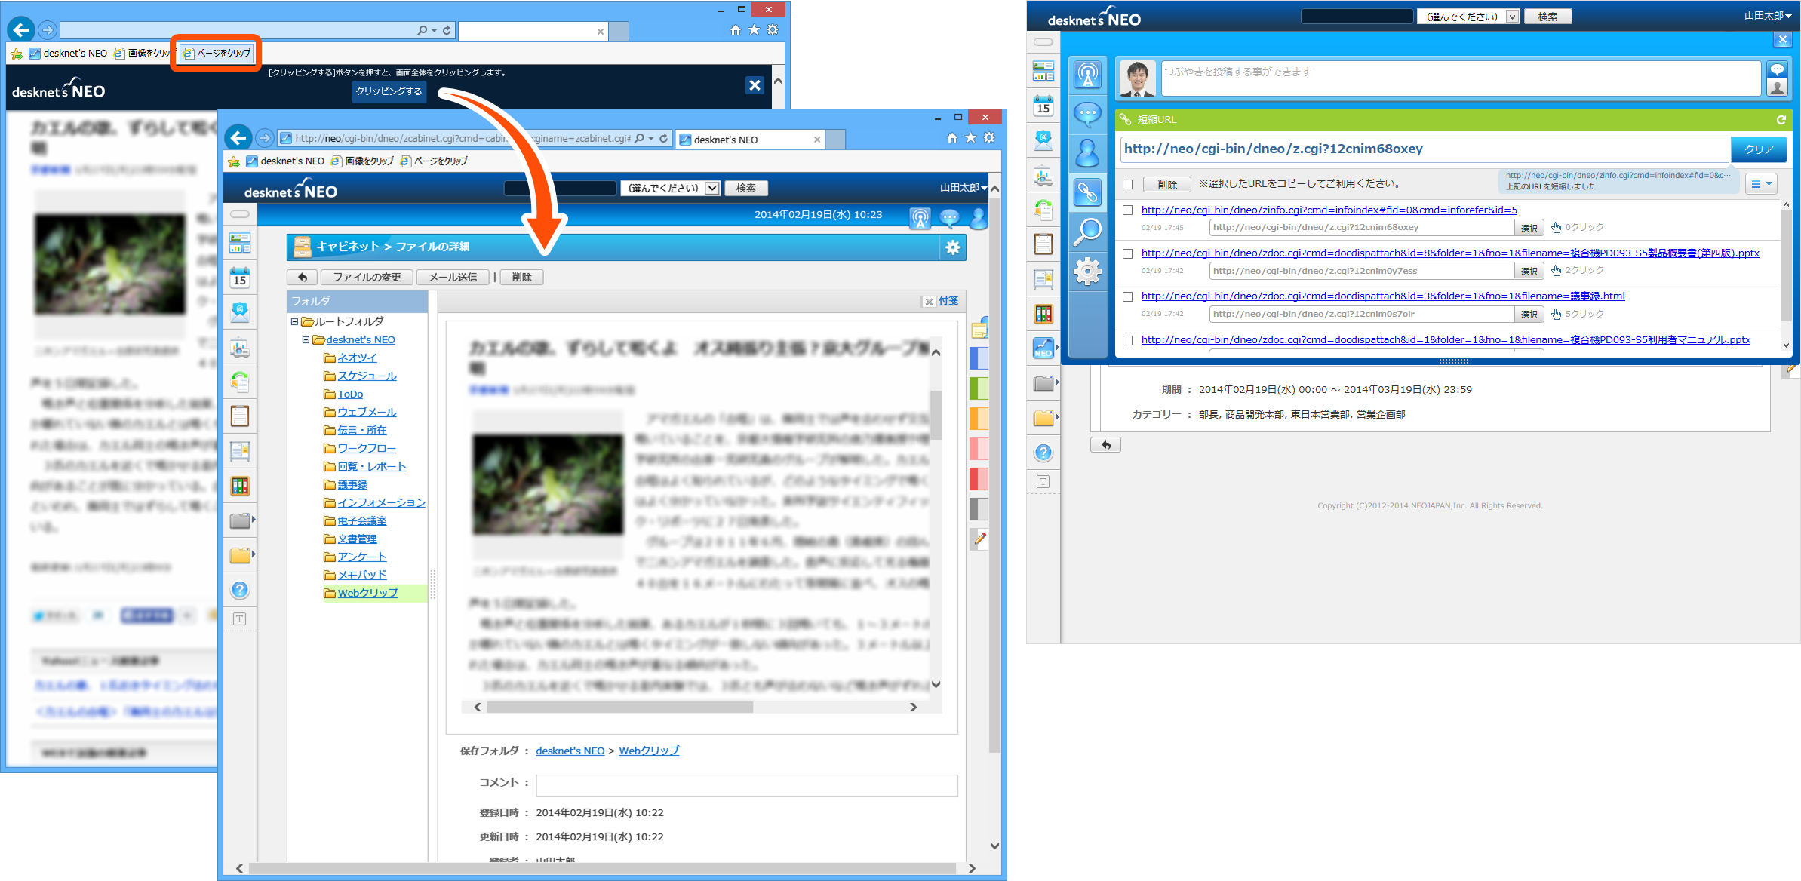
Task: Click the クリア button
Action: (1759, 149)
